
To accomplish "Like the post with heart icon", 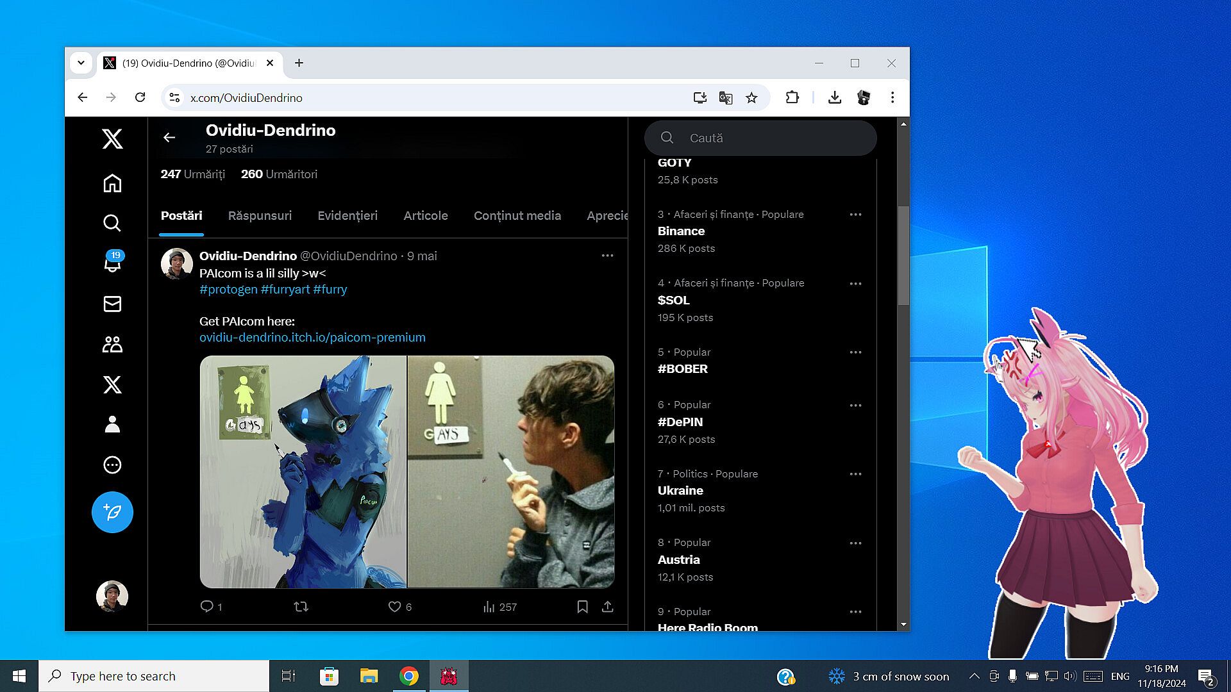I will coord(394,606).
